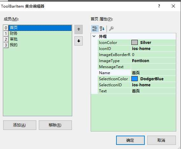Click the Silver value text
Image resolution: width=181 pixels, height=149 pixels.
(x=146, y=43)
